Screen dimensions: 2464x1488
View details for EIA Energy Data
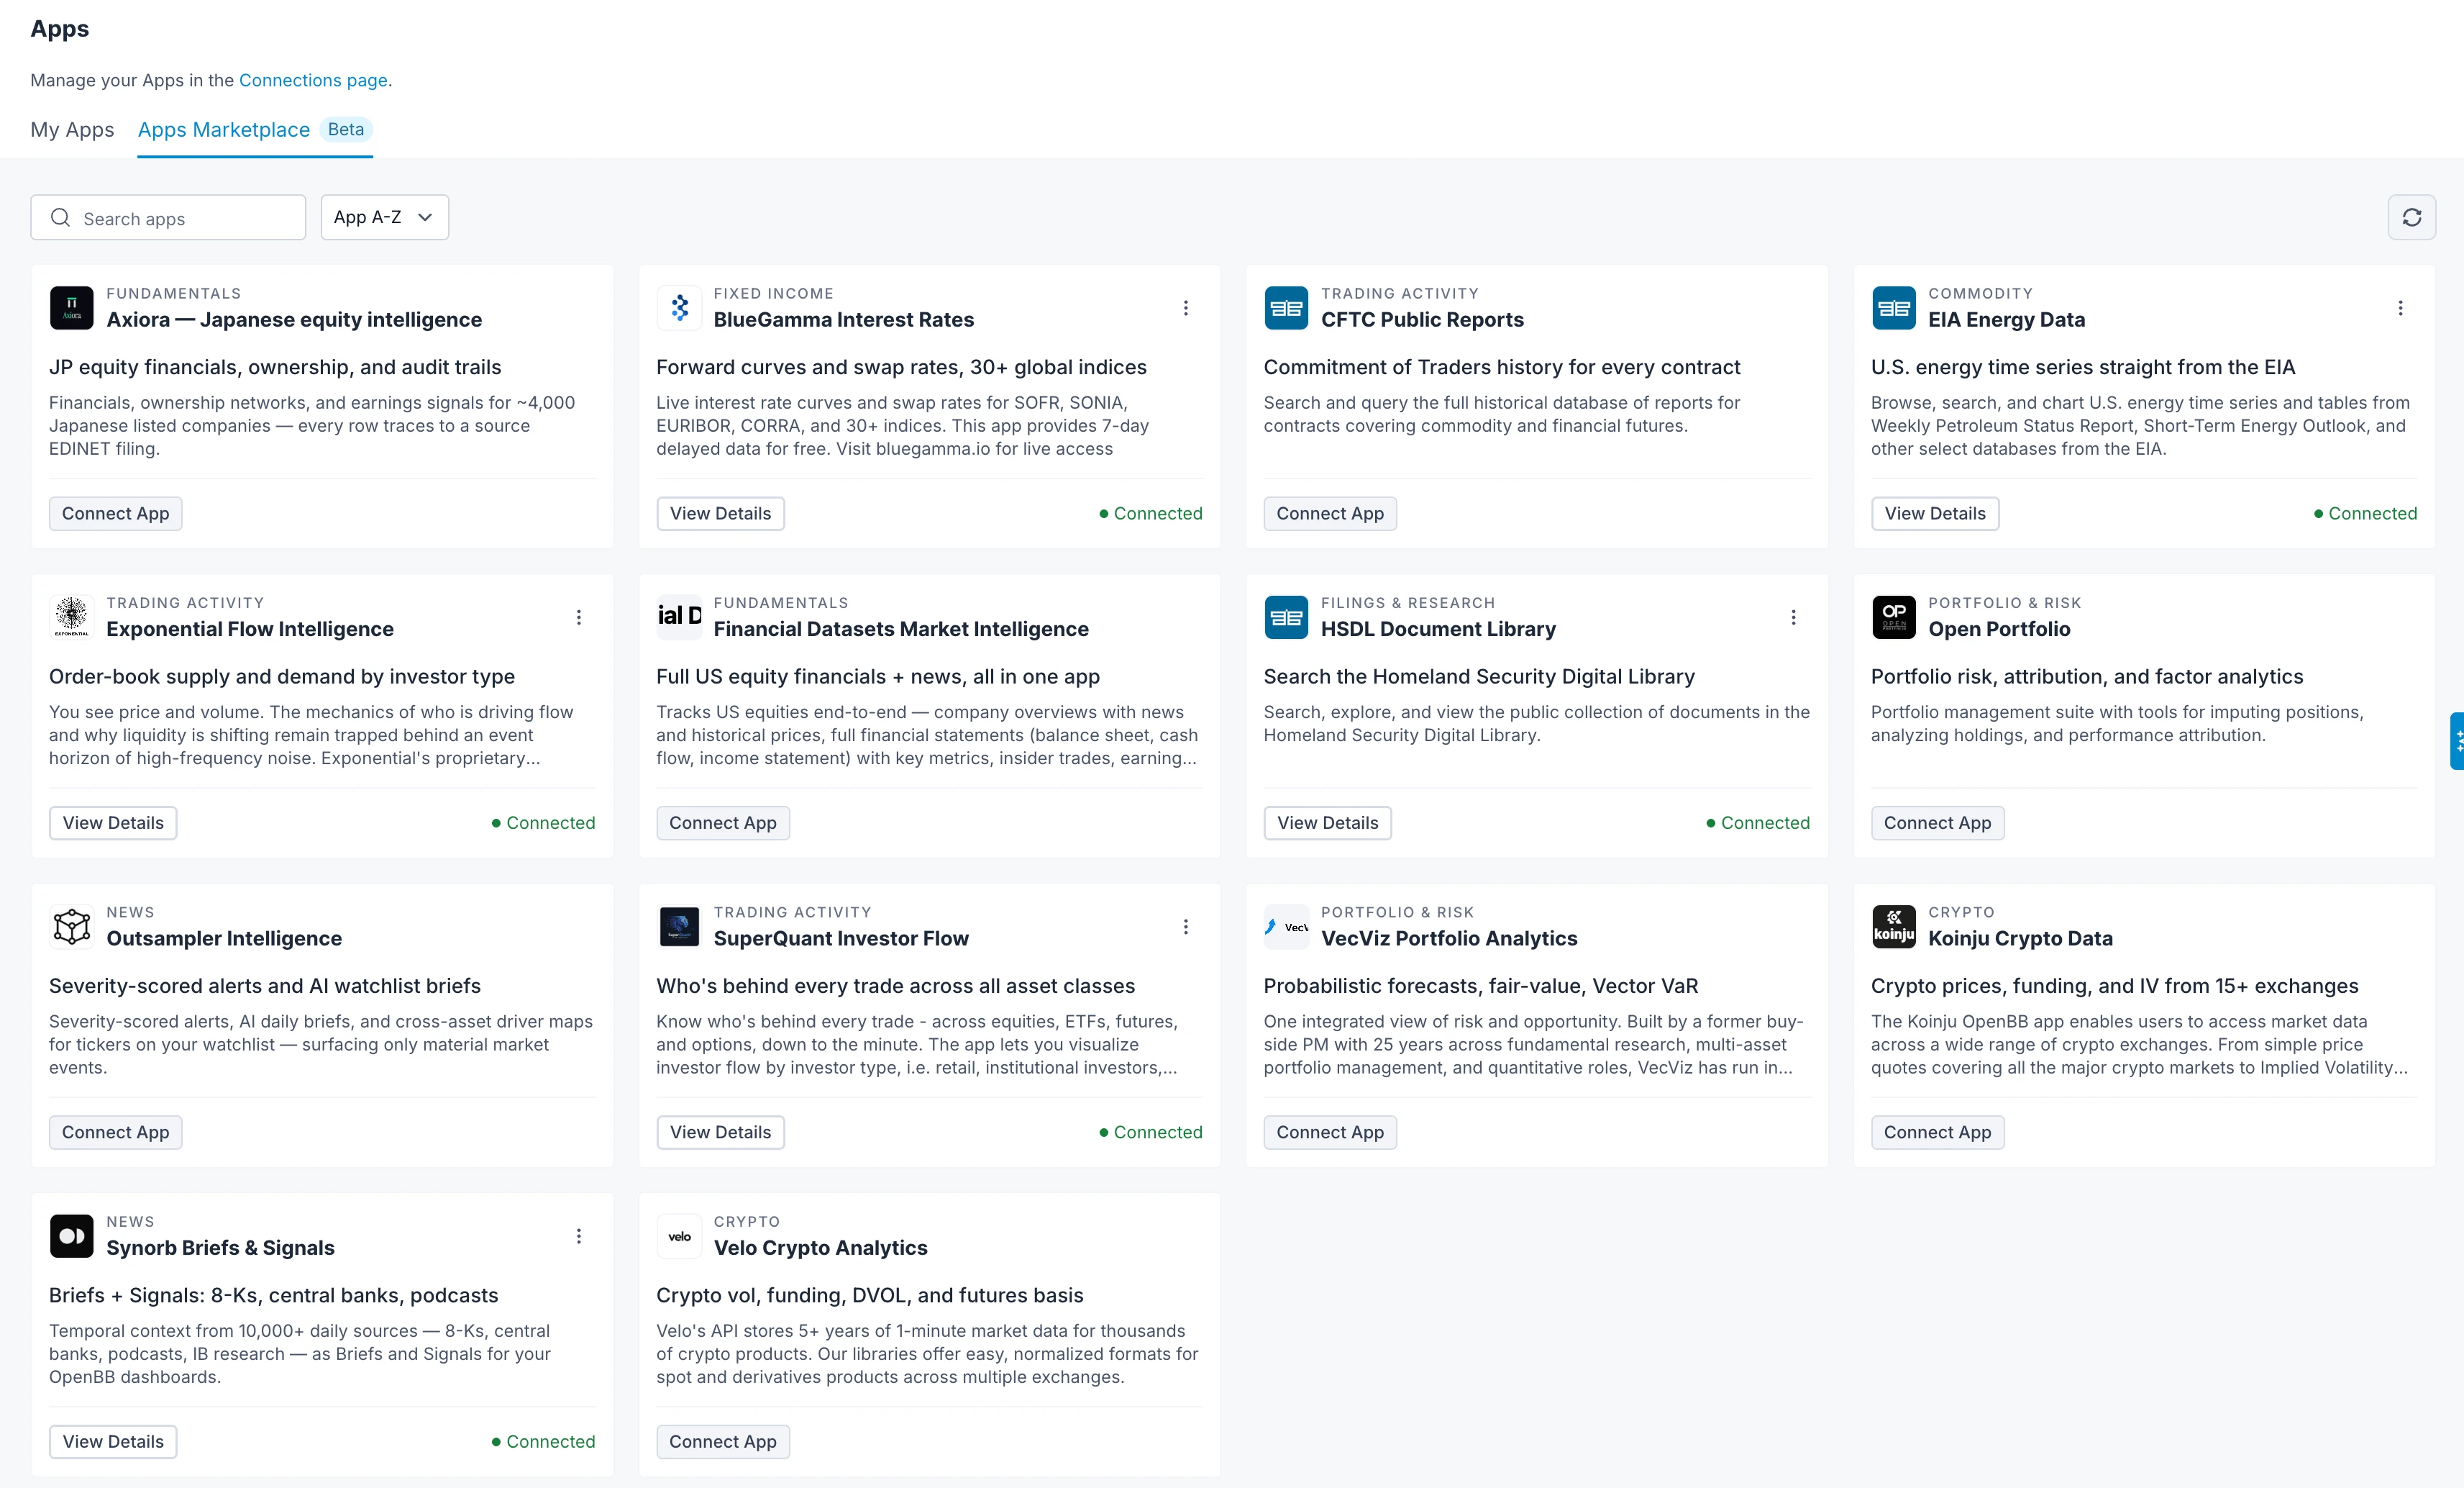(1935, 513)
